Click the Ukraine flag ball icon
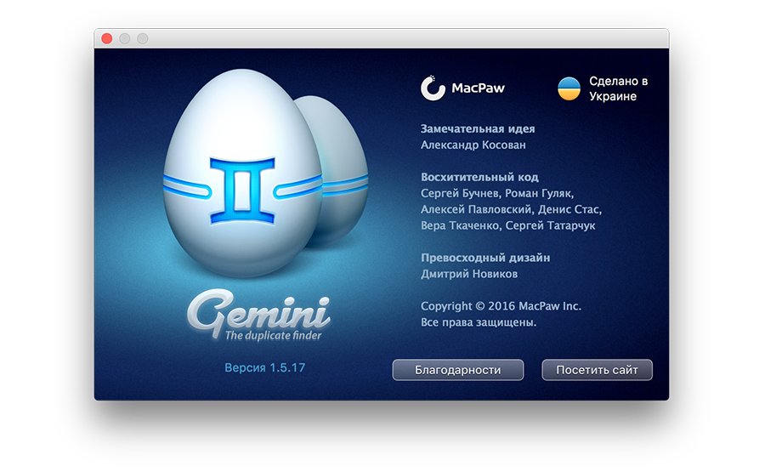Viewport: 765px width, 472px height. pos(569,88)
